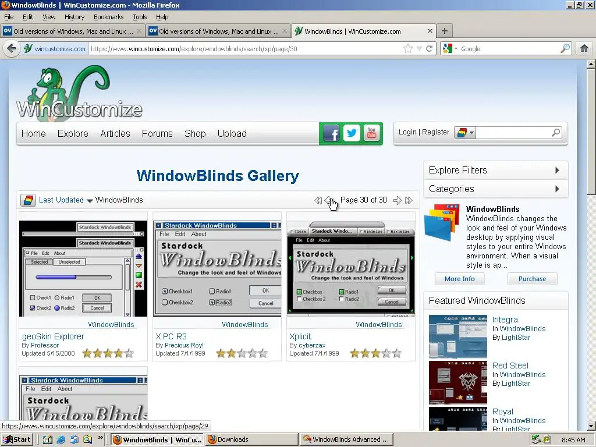Click the Register link
Image resolution: width=596 pixels, height=447 pixels.
click(435, 132)
